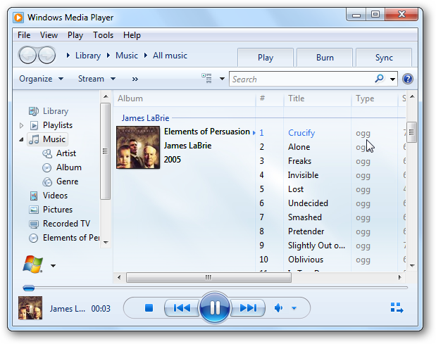Expand breadcrumb arrow before Library
The image size is (436, 344).
point(68,56)
